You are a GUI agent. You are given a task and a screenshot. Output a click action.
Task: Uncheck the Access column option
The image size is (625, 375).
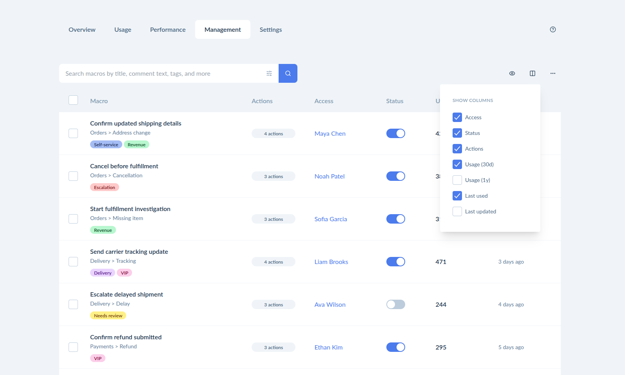click(x=457, y=117)
